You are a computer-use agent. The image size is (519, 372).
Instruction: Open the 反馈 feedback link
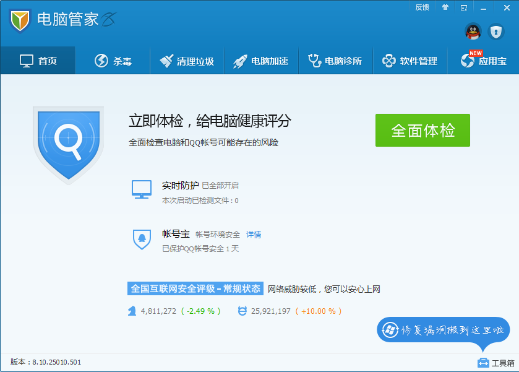click(x=422, y=7)
